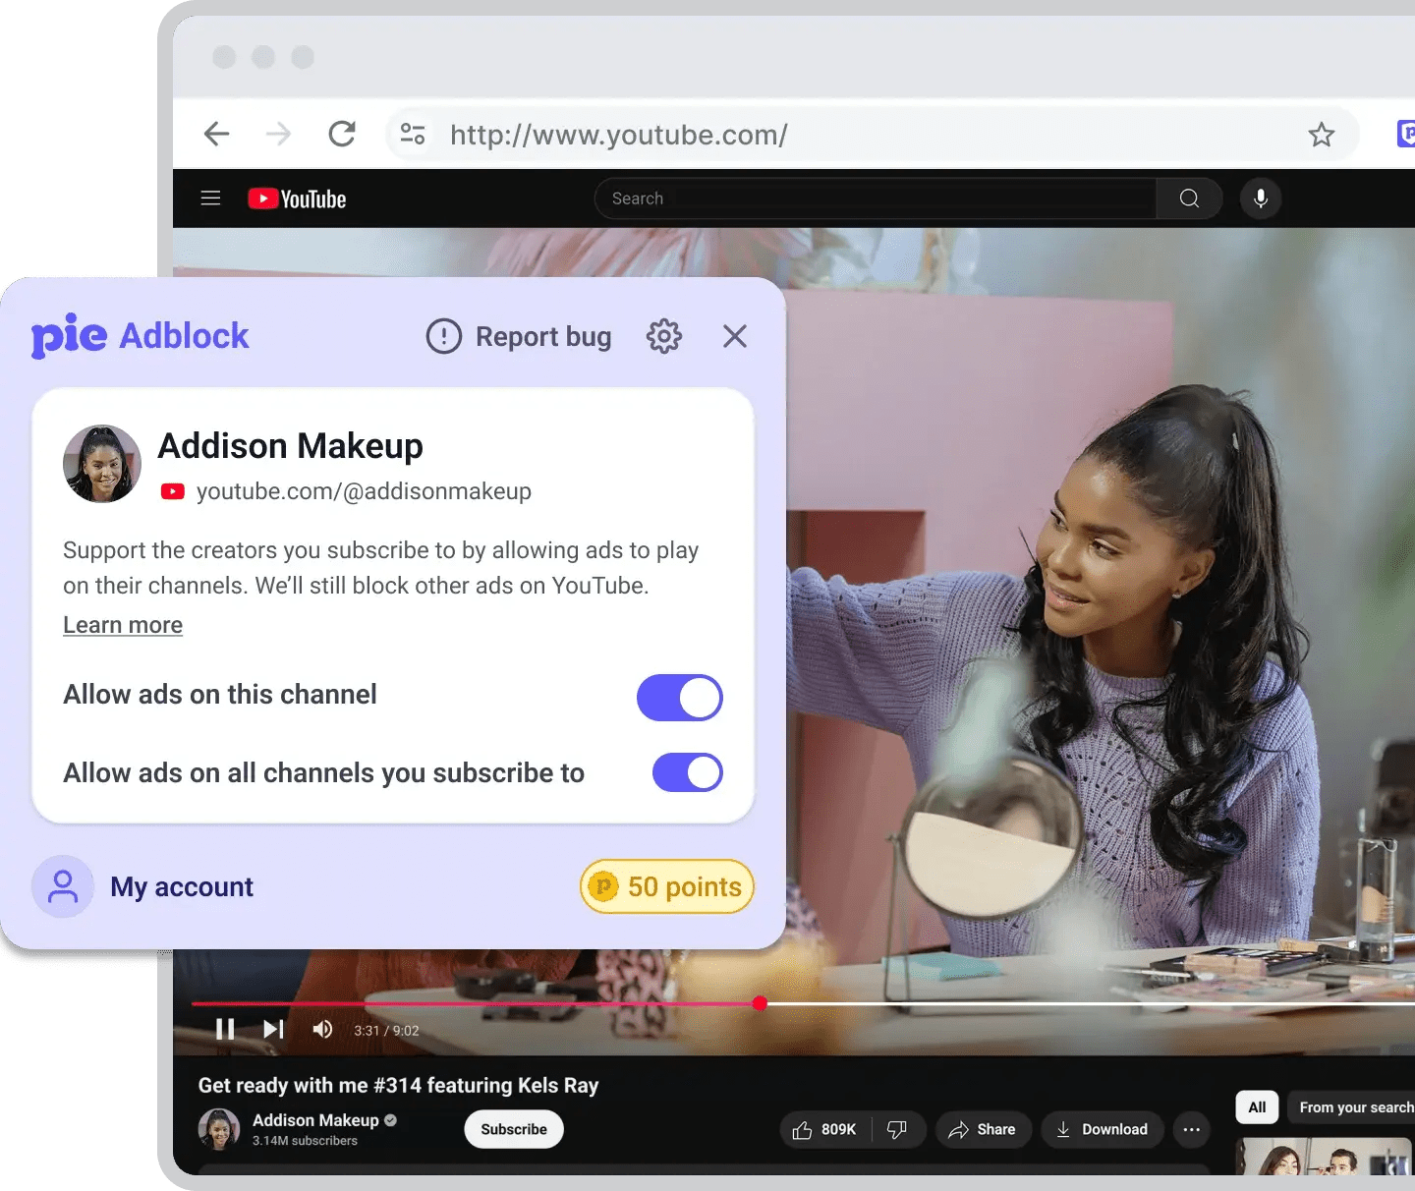
Task: Turn off ads on all subscribed channels
Action: pos(687,772)
